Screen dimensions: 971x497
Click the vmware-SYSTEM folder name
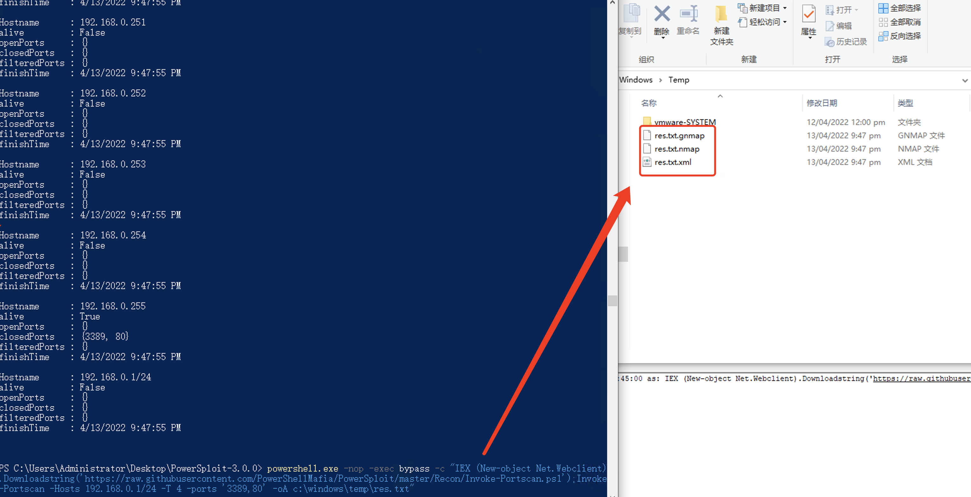point(685,122)
